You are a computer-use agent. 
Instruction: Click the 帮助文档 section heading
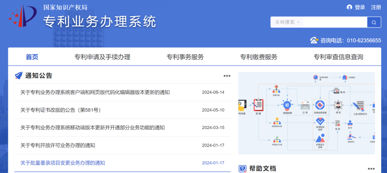[x=263, y=169]
